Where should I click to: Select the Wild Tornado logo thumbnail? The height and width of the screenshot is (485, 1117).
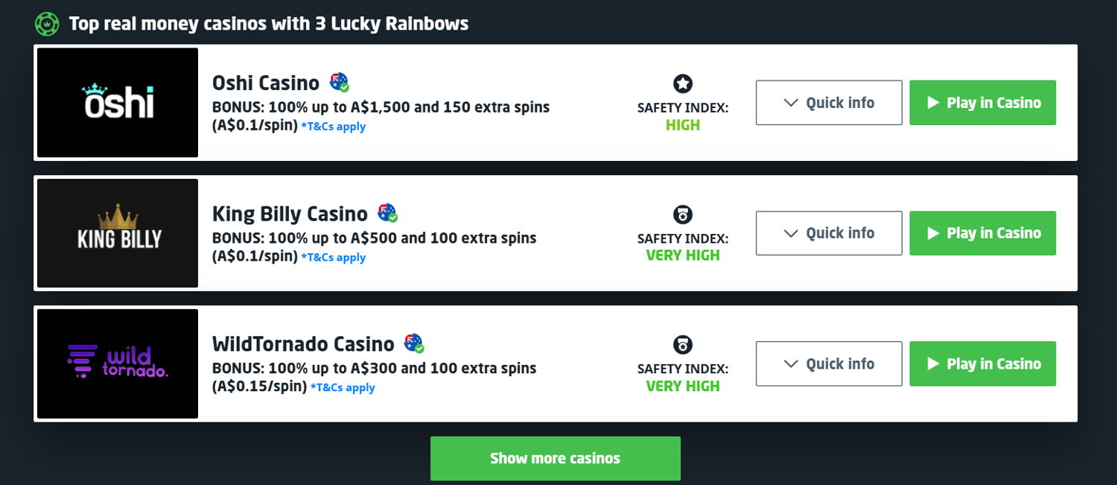[118, 364]
